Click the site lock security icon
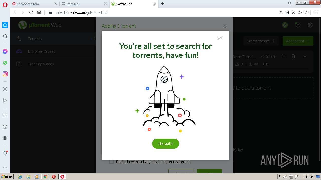321x180 pixels. coord(51,12)
